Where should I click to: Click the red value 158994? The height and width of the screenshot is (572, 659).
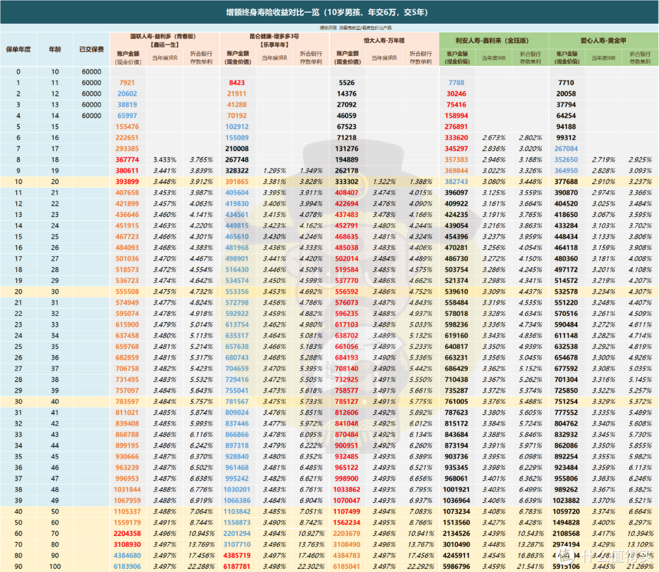pos(456,115)
